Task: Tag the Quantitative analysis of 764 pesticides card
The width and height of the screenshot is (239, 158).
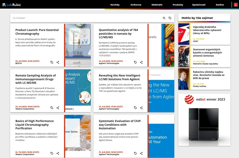Action: [x=135, y=62]
